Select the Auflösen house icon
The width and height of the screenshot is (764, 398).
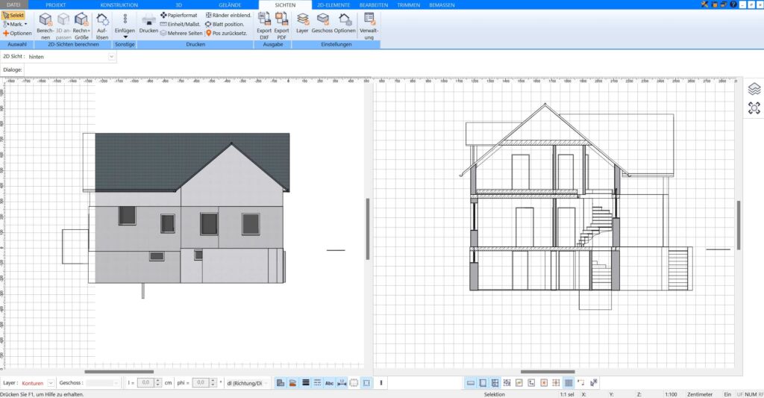tap(101, 20)
